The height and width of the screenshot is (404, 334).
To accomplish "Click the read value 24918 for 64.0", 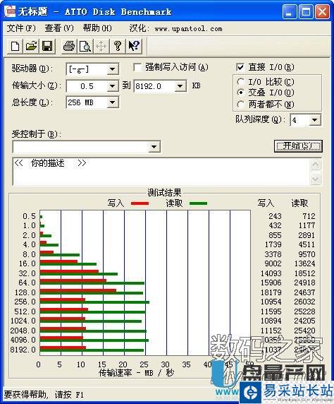I will 304,283.
